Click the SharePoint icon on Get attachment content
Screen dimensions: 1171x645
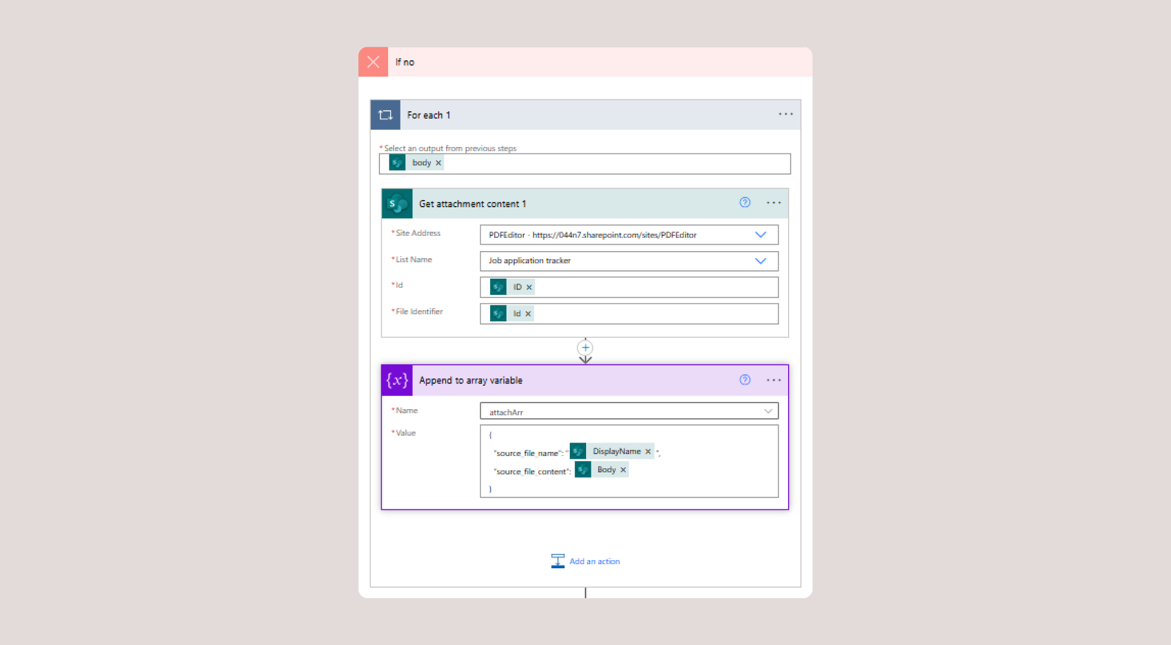click(x=397, y=204)
